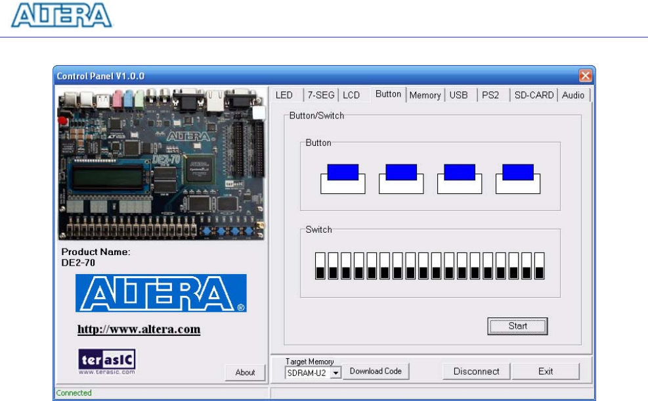The image size is (648, 401).
Task: Switch to the Audio tab
Action: [573, 95]
